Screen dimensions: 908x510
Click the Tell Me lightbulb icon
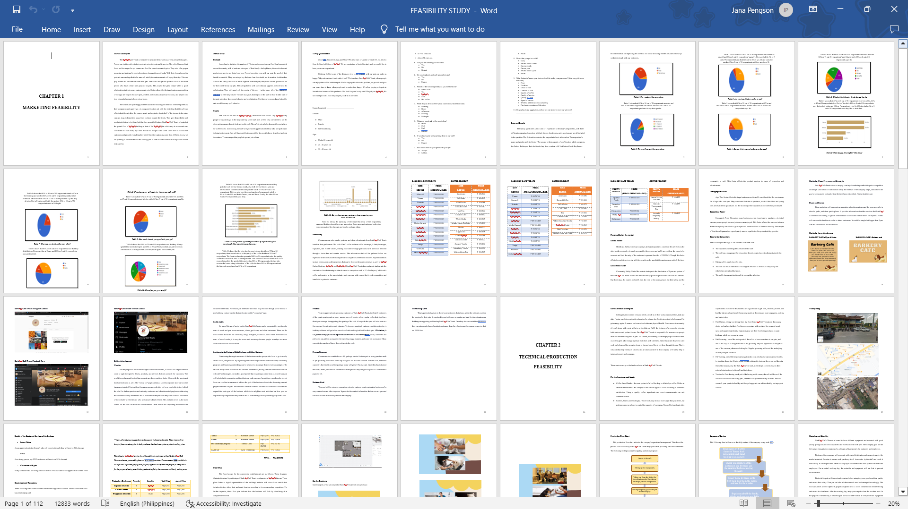384,29
